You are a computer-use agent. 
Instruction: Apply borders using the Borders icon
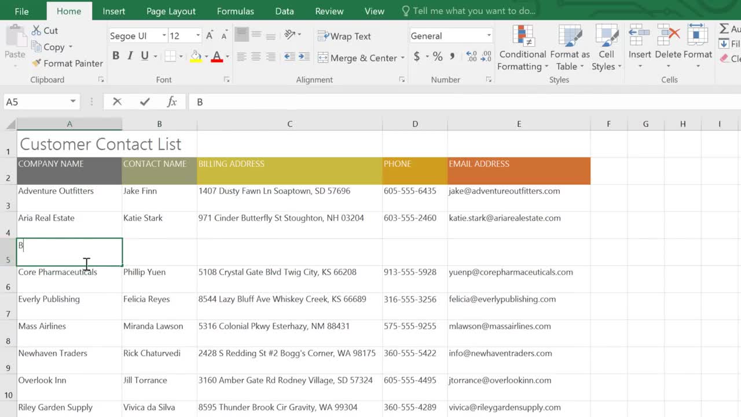(170, 56)
